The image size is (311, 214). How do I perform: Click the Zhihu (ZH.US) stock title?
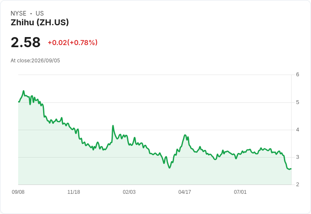(40, 22)
